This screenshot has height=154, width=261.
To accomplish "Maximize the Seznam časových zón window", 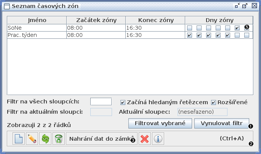I will click(x=245, y=6).
